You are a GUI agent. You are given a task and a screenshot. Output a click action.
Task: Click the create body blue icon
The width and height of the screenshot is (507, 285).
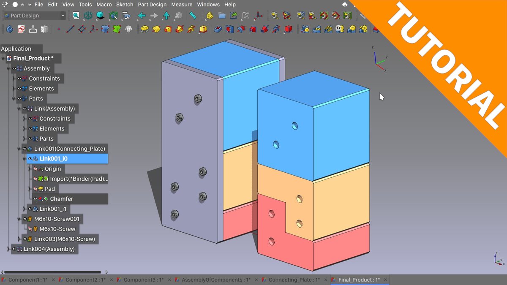pos(10,29)
